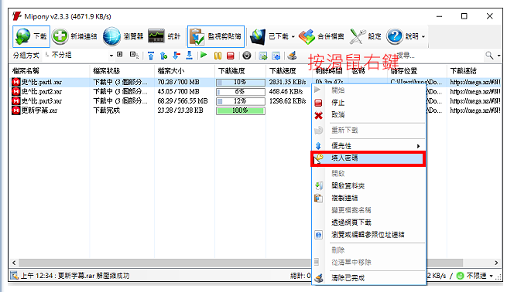Click the MEGA icon beside 更新字幕.rar

point(16,110)
